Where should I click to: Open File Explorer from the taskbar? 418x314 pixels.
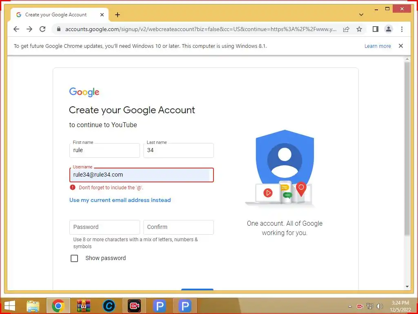click(x=33, y=306)
